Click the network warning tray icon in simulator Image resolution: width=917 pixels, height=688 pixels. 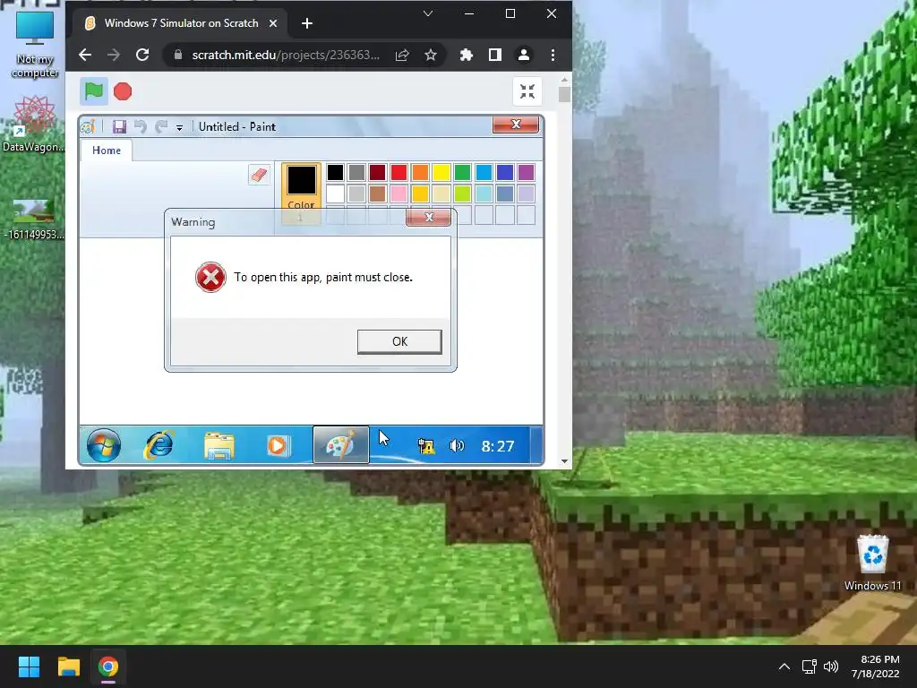tap(426, 446)
